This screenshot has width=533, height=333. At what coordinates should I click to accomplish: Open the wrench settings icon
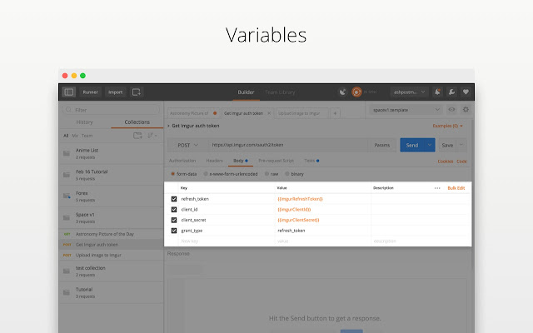[451, 92]
